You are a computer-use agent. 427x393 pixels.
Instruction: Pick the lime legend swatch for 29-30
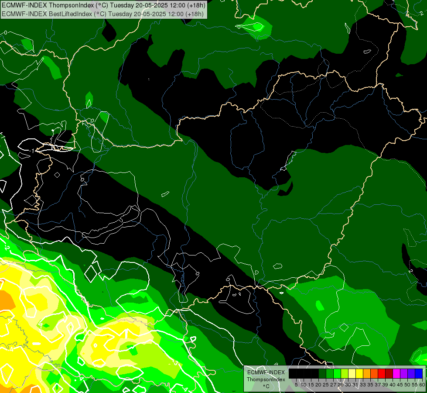pos(345,373)
